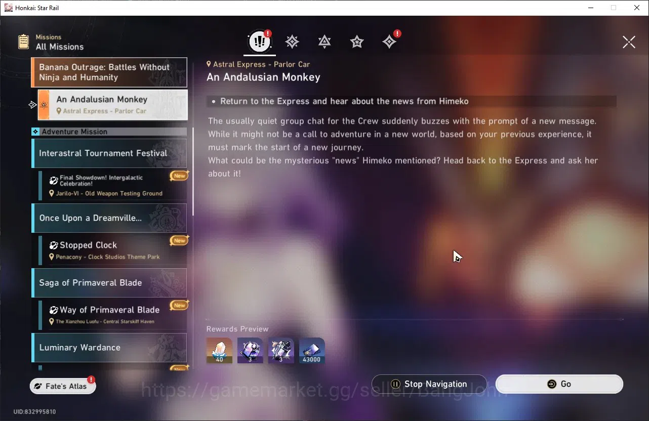Open the last mission tab with red badge

click(x=389, y=42)
